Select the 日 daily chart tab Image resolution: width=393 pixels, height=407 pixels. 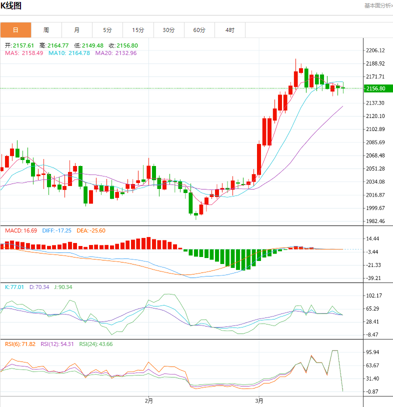click(15, 30)
